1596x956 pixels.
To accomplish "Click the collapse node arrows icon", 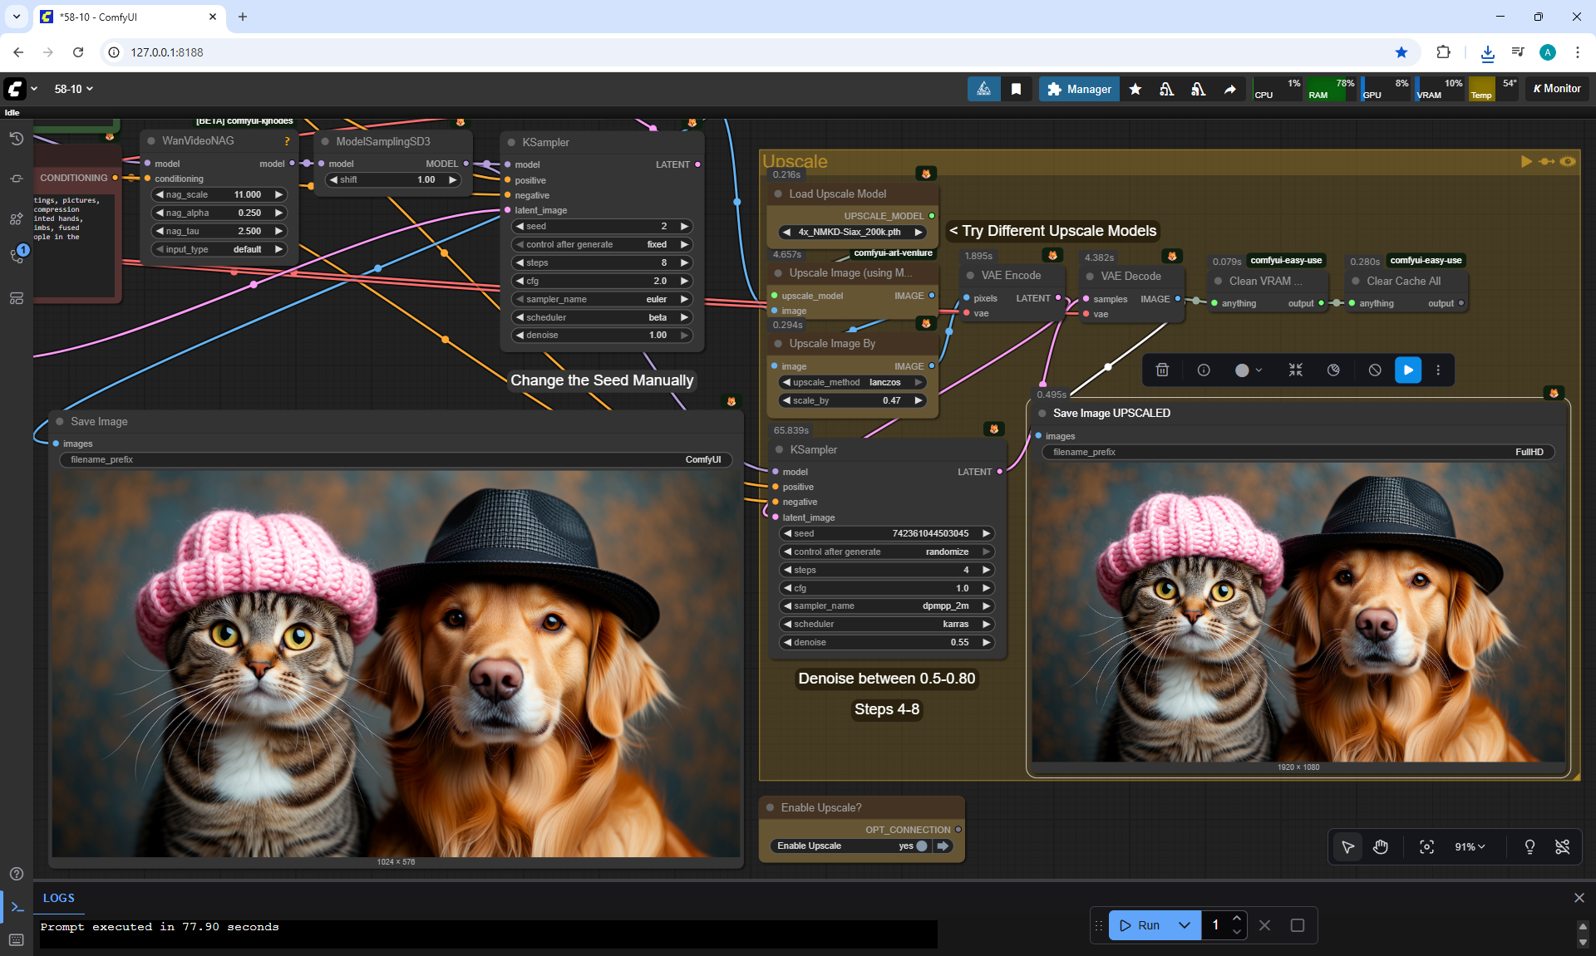I will click(1295, 370).
